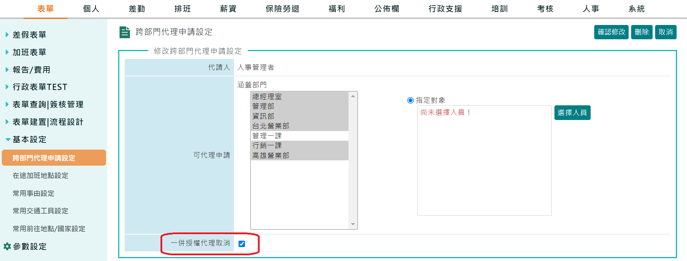Open 跨部門代理申請設定 in sidebar
Screen dimensions: 687x261
[54, 158]
